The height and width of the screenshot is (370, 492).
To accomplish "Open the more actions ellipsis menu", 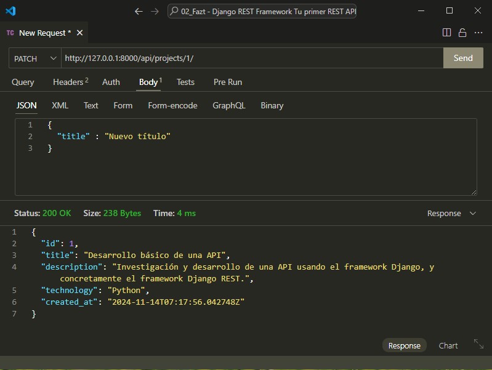I will coord(478,33).
